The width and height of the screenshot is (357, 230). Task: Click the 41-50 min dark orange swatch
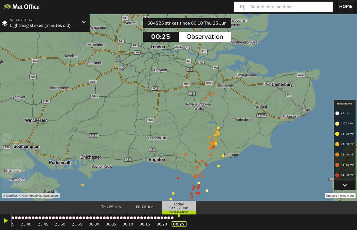[337, 165]
